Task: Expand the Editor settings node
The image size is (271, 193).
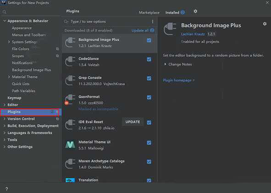Action: coord(5,105)
